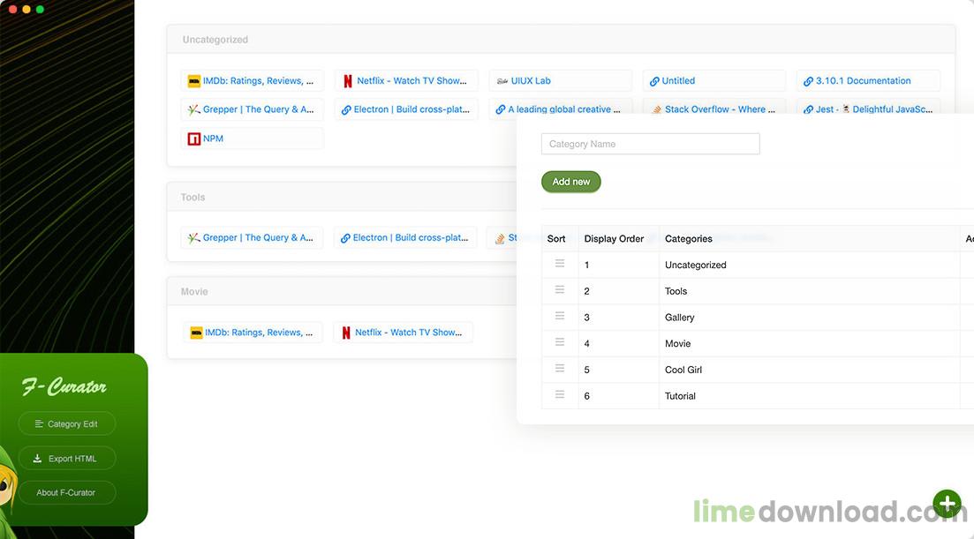Image resolution: width=974 pixels, height=539 pixels.
Task: Click the Uncategorized section header
Action: (x=561, y=39)
